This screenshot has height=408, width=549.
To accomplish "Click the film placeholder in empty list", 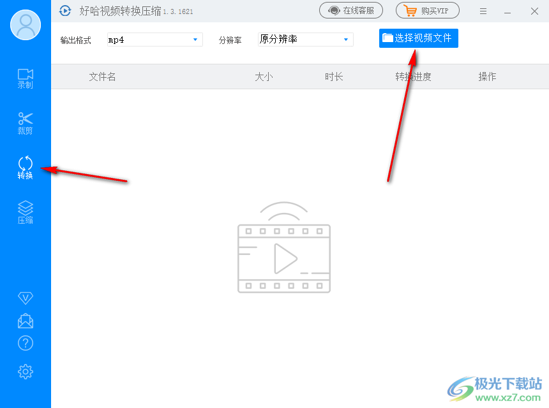I will coord(284,247).
